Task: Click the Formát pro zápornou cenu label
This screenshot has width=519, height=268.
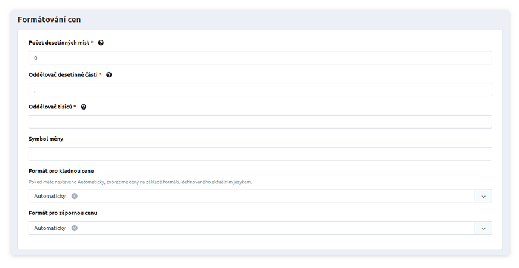Action: [x=63, y=213]
